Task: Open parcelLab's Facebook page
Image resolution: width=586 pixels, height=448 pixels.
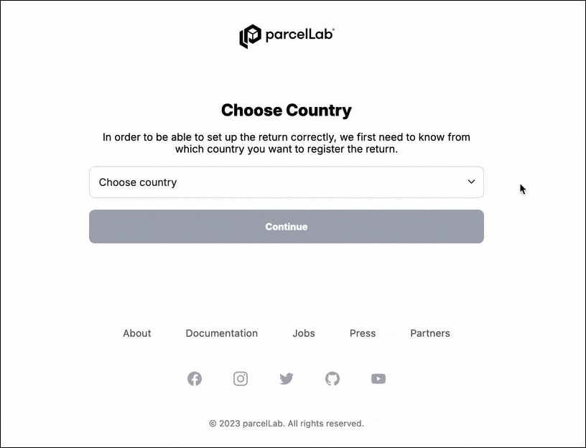Action: (195, 378)
